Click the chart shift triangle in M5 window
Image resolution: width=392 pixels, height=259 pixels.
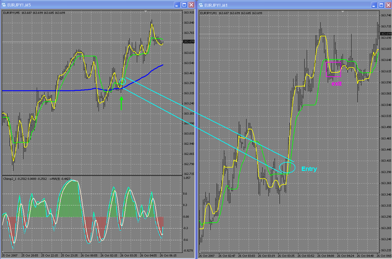tap(146, 11)
